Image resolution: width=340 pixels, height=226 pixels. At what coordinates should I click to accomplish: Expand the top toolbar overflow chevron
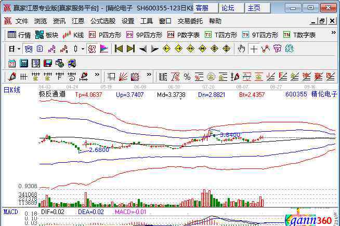[x=333, y=33]
